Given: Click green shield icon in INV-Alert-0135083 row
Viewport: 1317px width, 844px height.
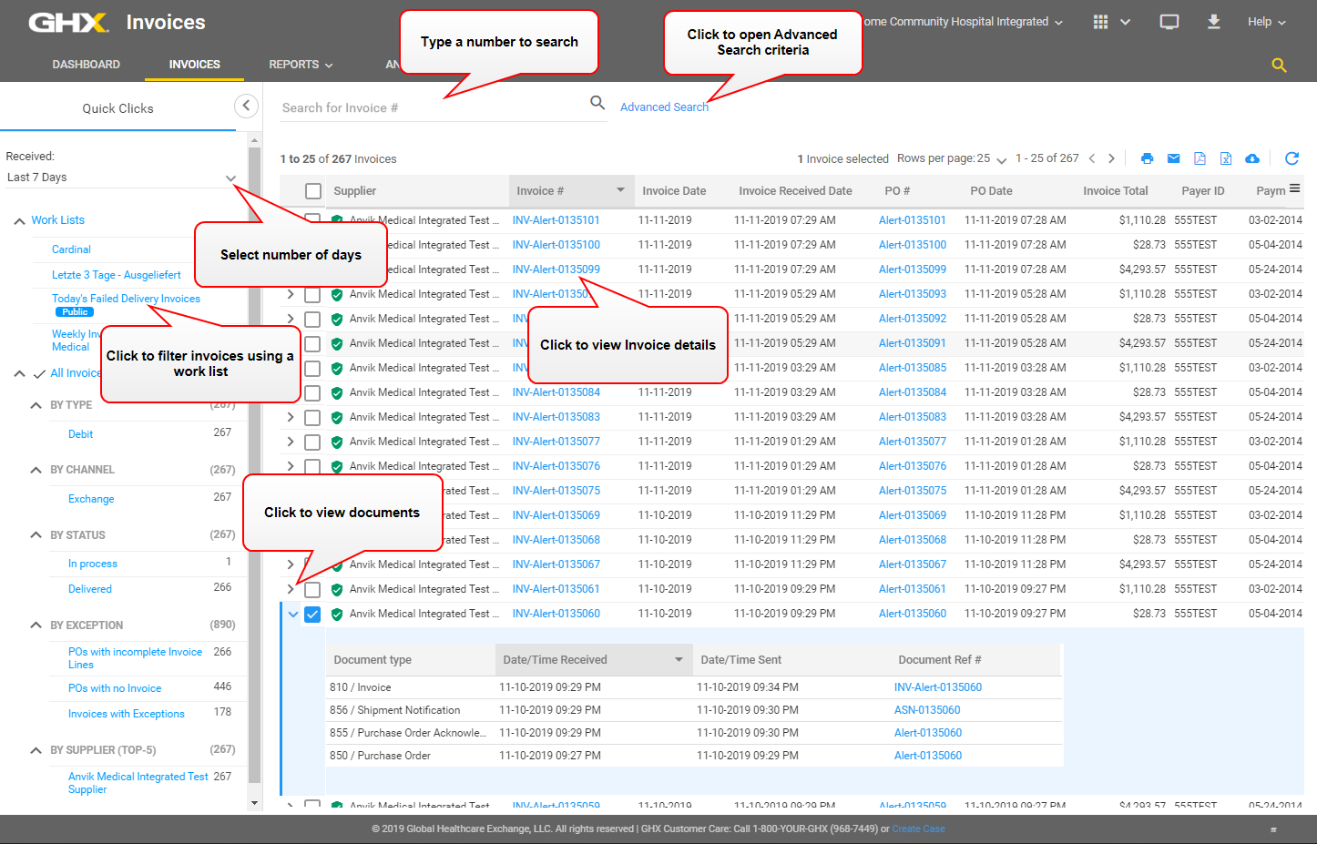Looking at the screenshot, I should [x=337, y=417].
